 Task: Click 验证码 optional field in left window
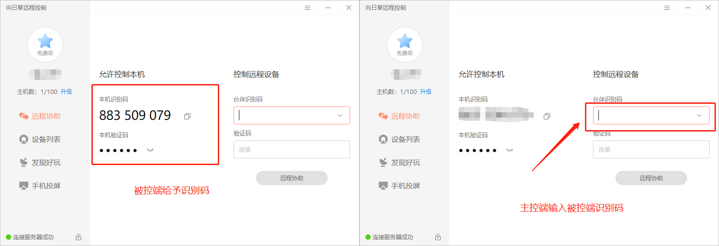[x=291, y=149]
